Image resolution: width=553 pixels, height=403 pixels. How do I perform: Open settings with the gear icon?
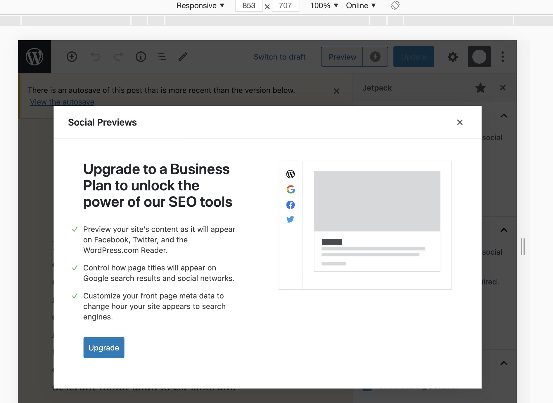(453, 57)
